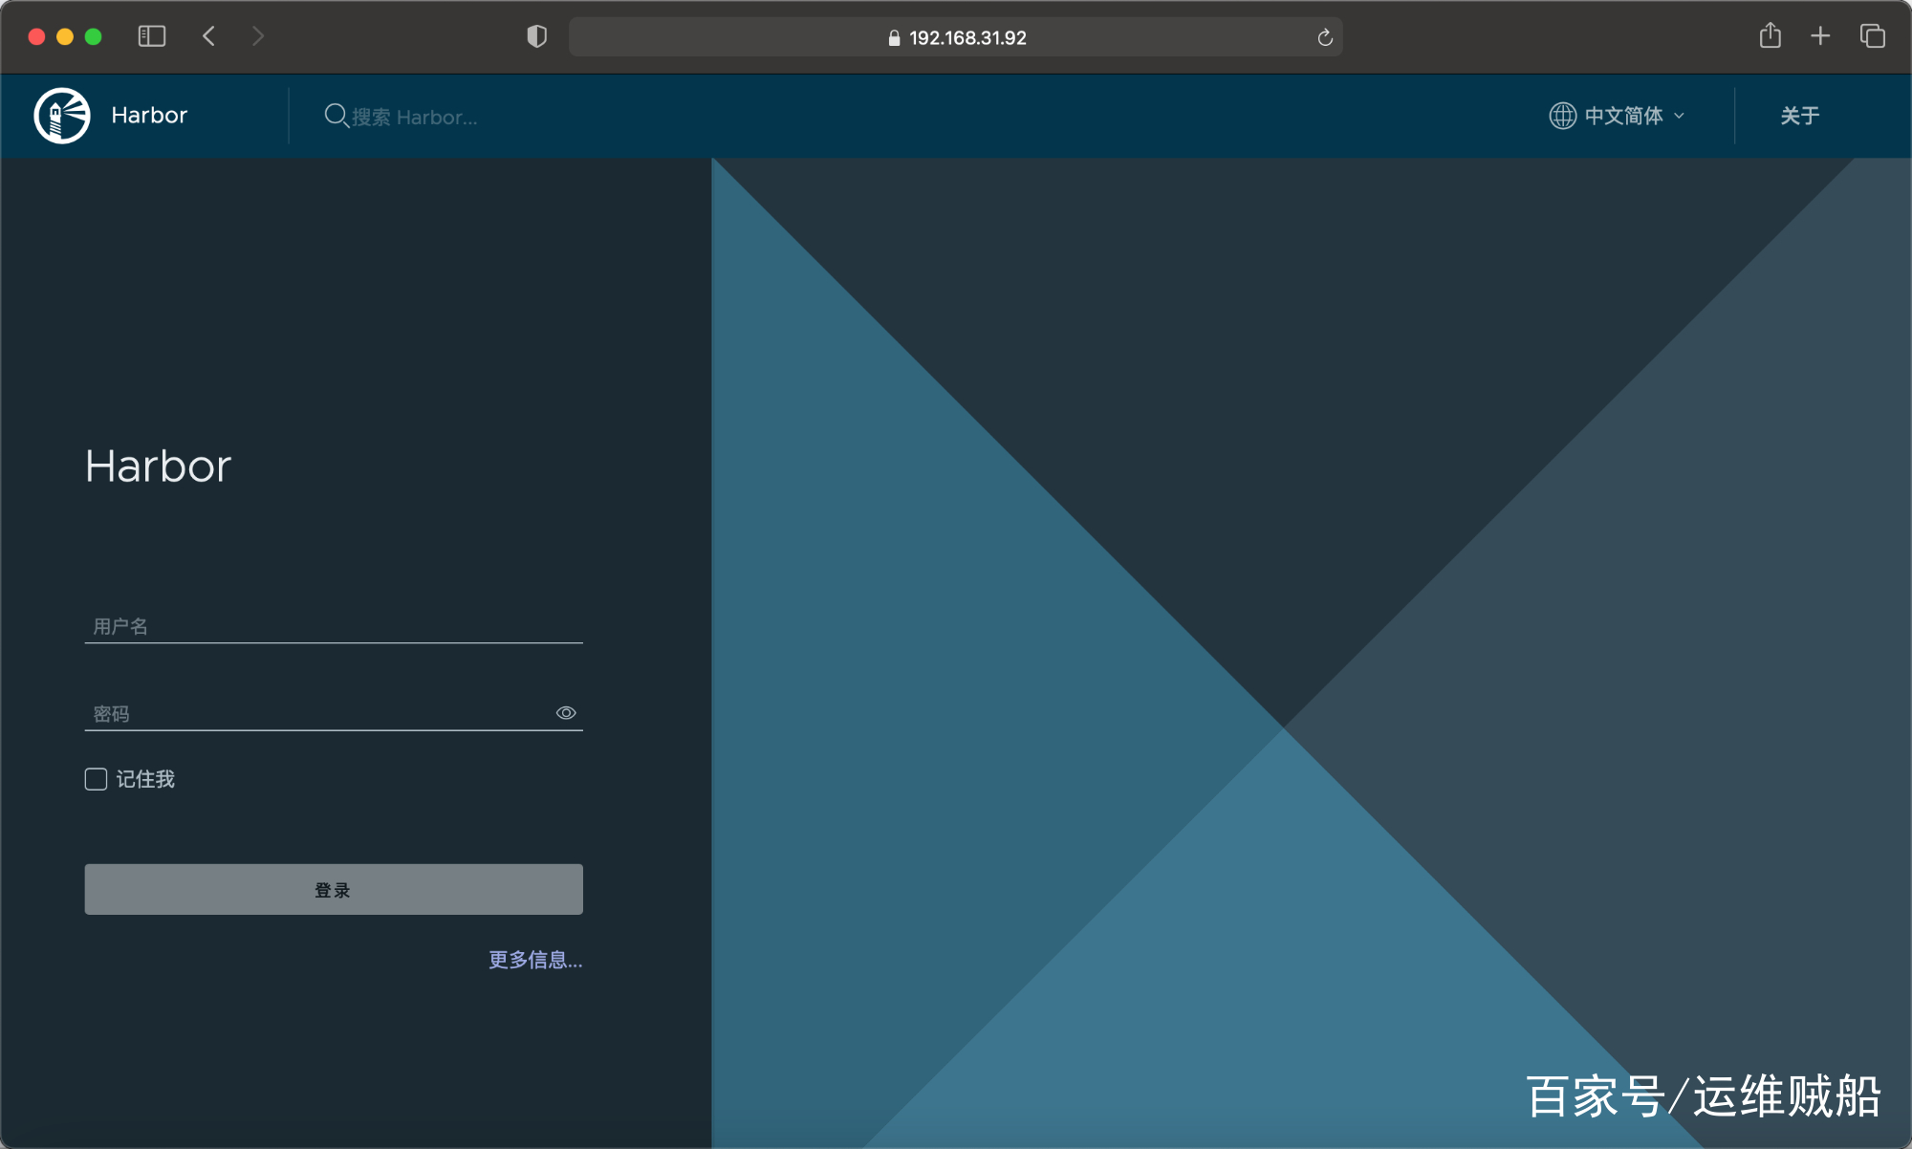Minimize the window with the yellow button
This screenshot has height=1149, width=1912.
[x=65, y=36]
